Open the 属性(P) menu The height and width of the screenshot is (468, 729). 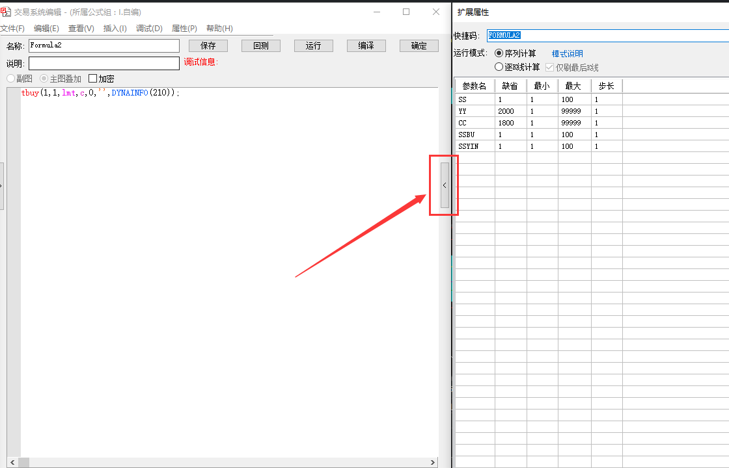pos(184,29)
